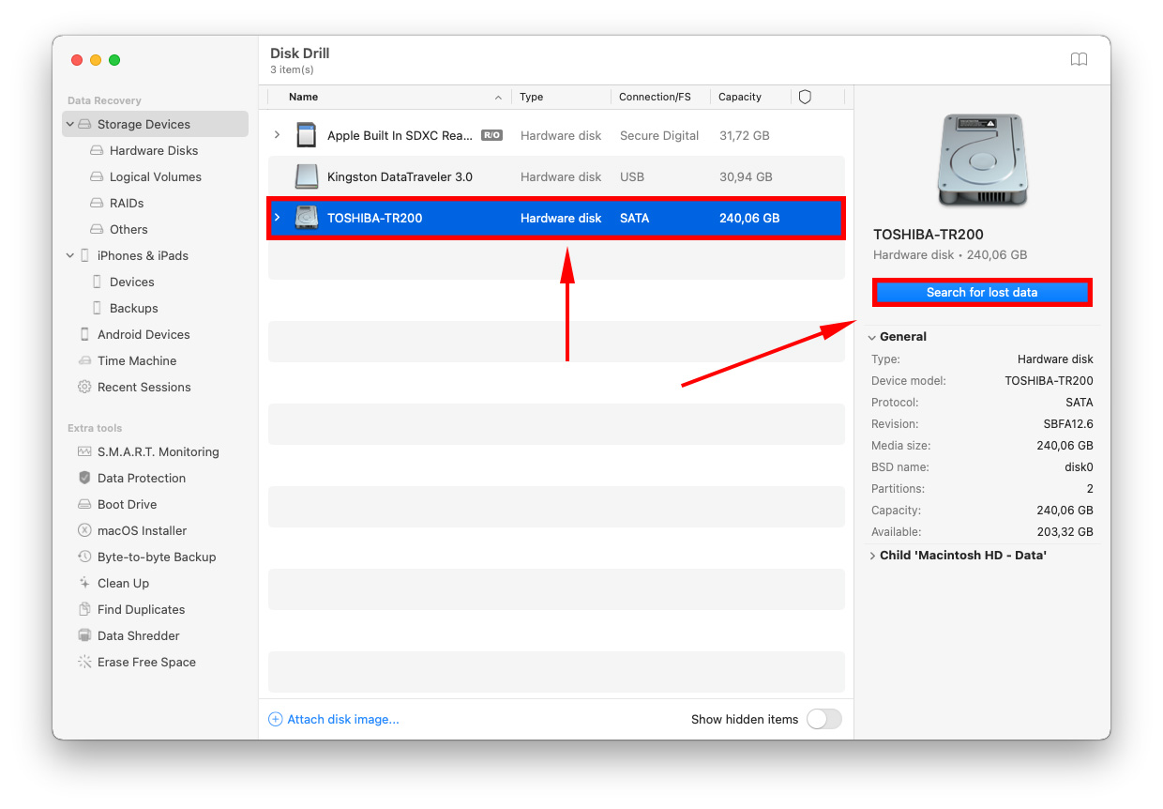Toggle the Show hidden items switch
This screenshot has width=1163, height=809.
point(824,719)
